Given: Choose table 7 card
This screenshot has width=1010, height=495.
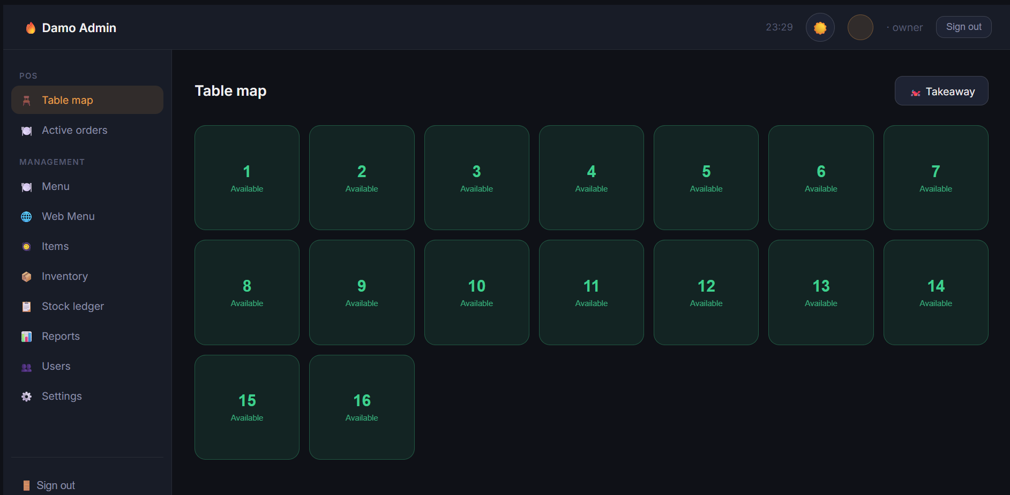Looking at the screenshot, I should (936, 178).
